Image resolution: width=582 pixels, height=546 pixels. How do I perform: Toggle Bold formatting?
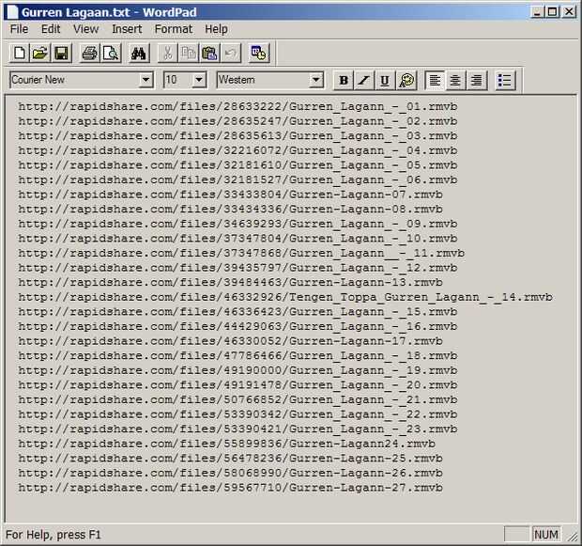point(344,80)
